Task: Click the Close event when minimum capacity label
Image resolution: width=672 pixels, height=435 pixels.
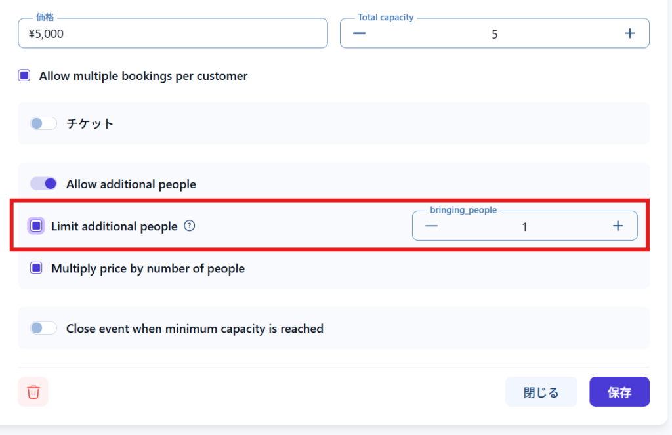Action: click(x=194, y=329)
